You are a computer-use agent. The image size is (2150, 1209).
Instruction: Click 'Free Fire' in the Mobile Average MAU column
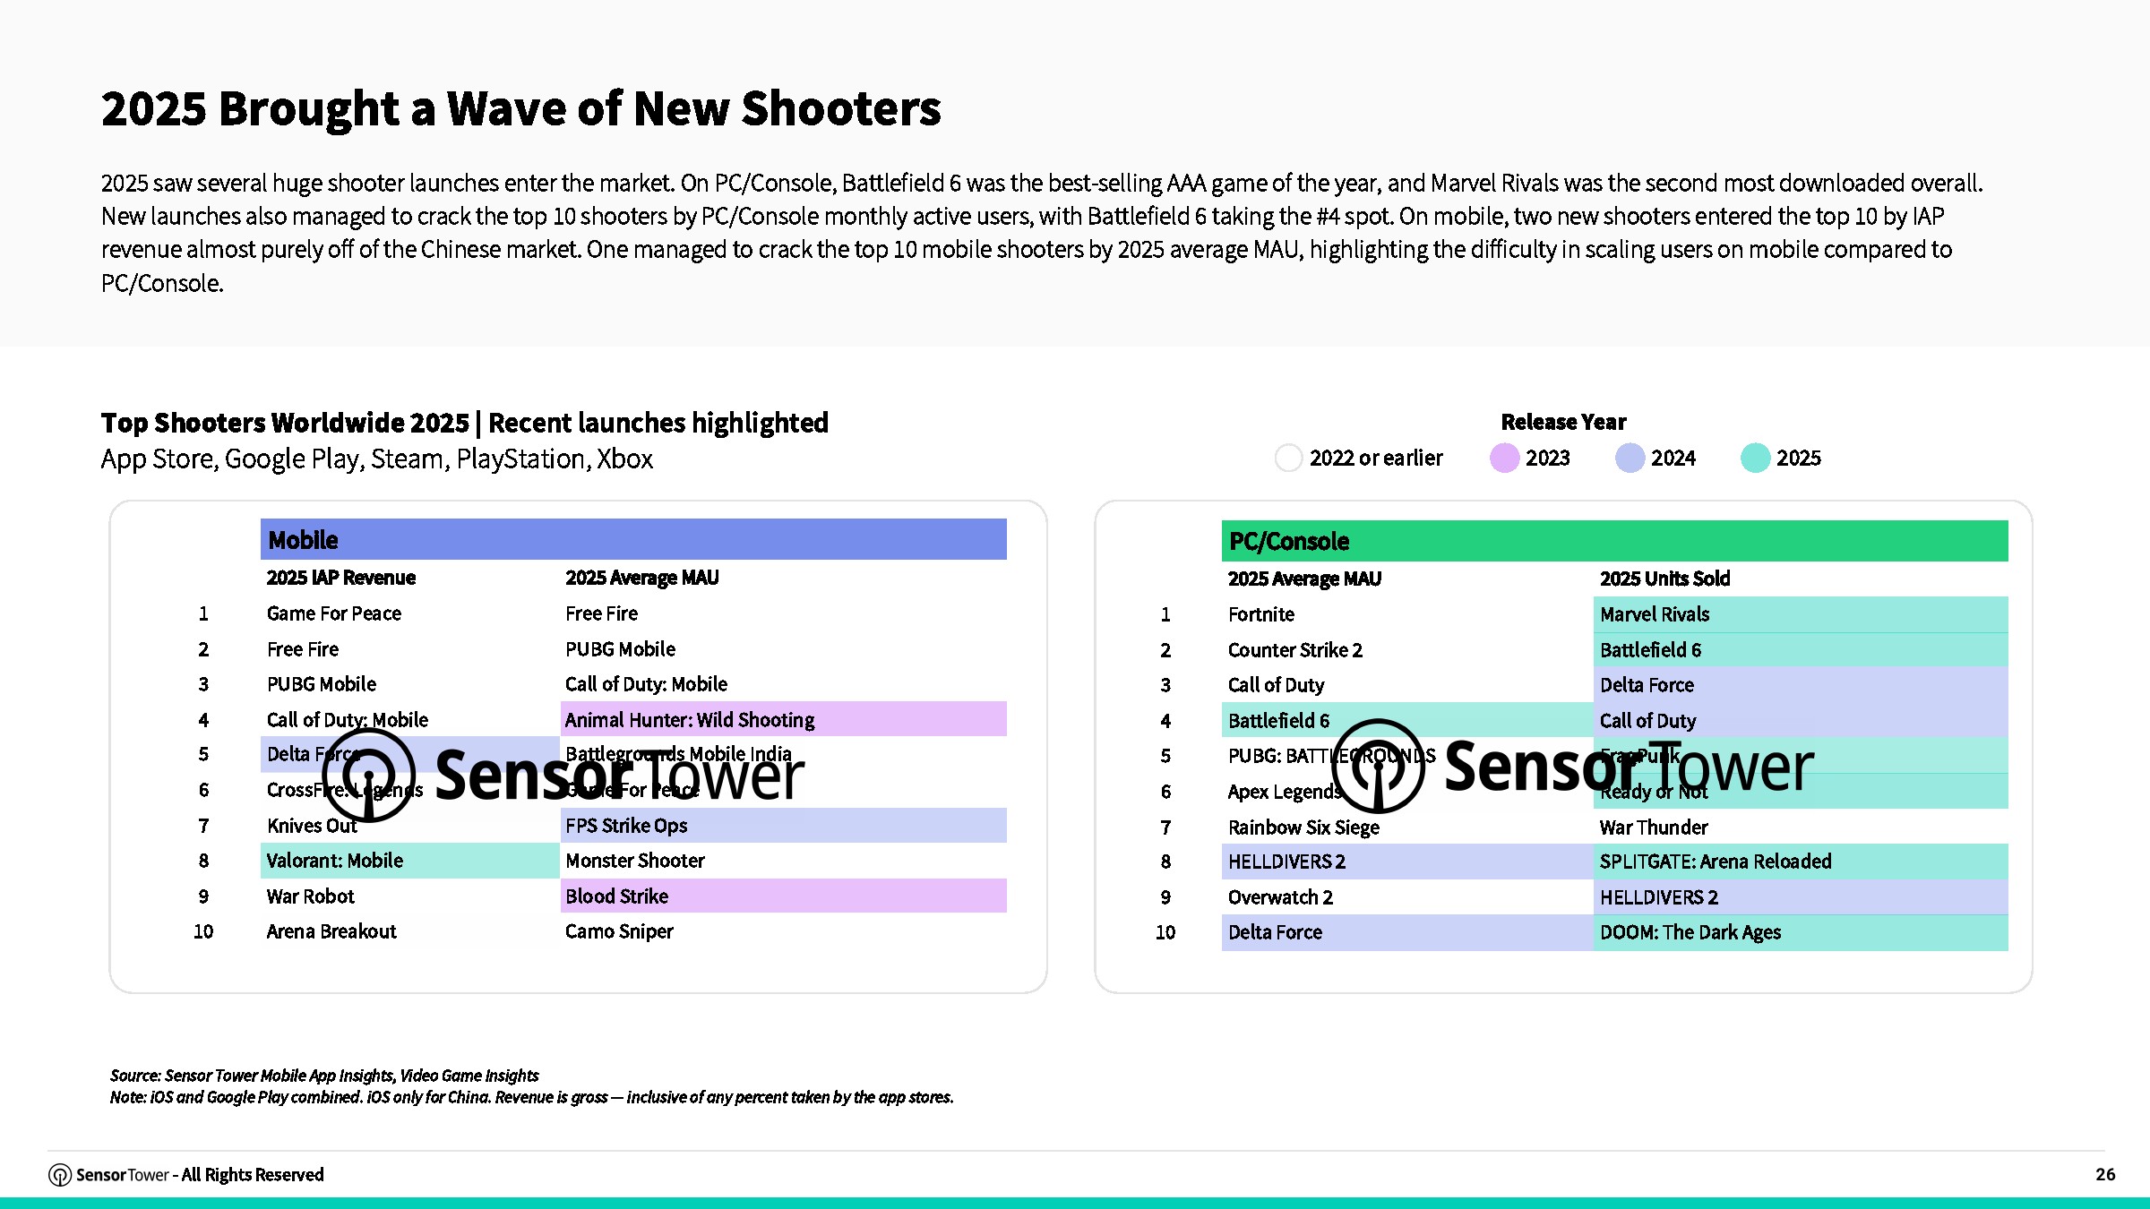pyautogui.click(x=601, y=613)
